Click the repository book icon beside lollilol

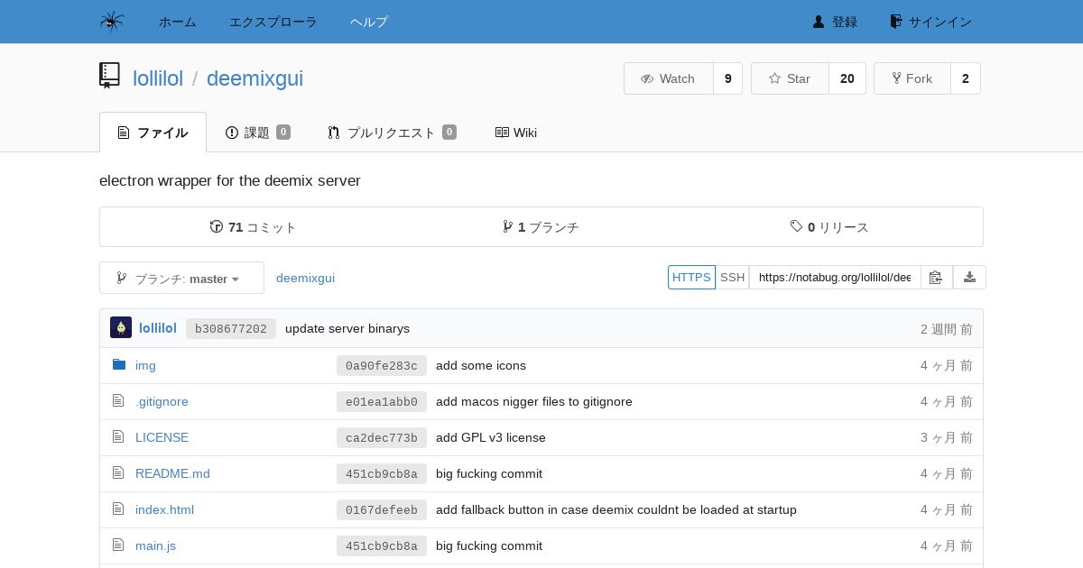click(x=109, y=76)
